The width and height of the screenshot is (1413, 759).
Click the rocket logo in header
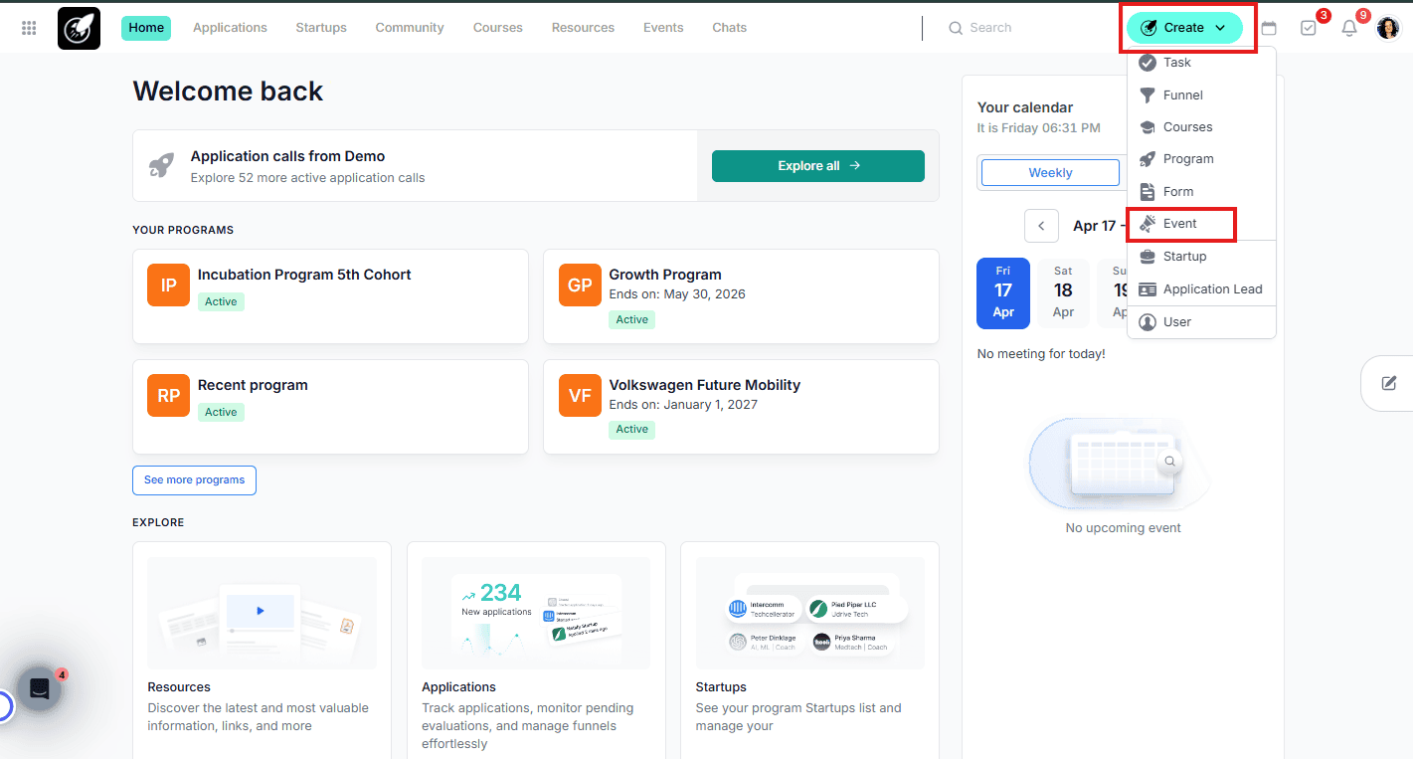click(79, 28)
